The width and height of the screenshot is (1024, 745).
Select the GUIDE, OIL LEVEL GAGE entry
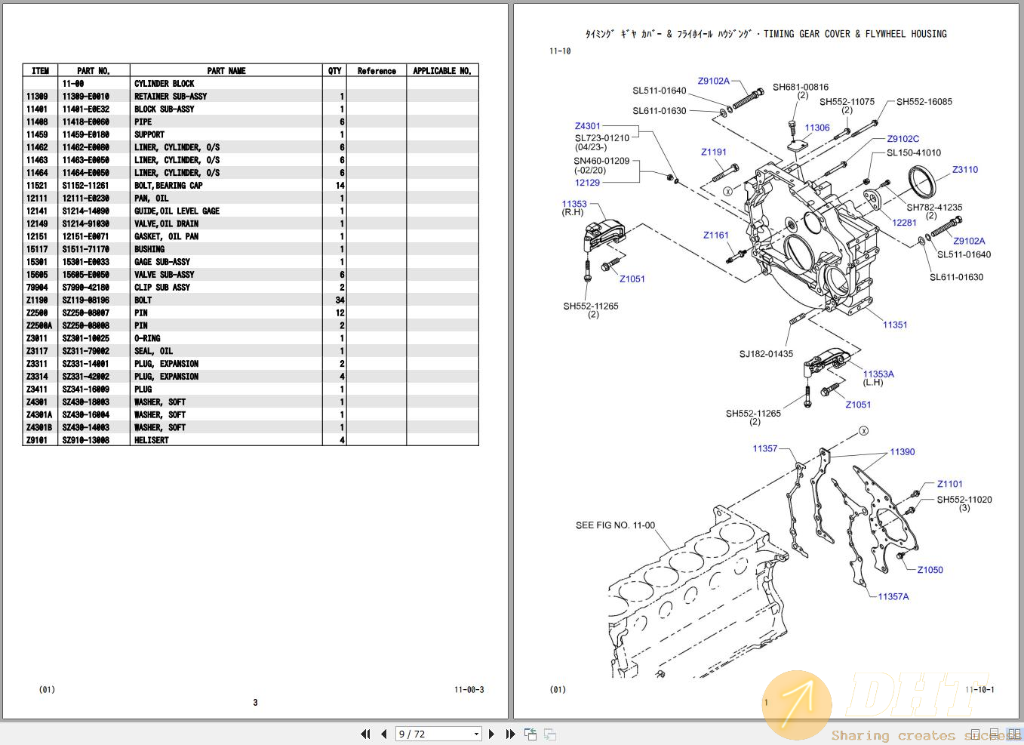[177, 211]
